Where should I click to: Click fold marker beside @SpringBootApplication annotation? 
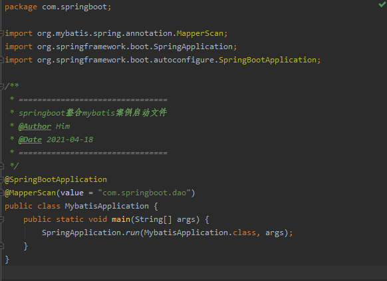pyautogui.click(x=1, y=179)
